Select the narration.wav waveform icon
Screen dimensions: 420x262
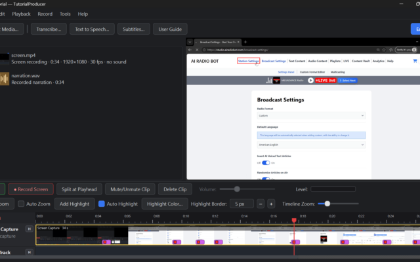pyautogui.click(x=5, y=79)
